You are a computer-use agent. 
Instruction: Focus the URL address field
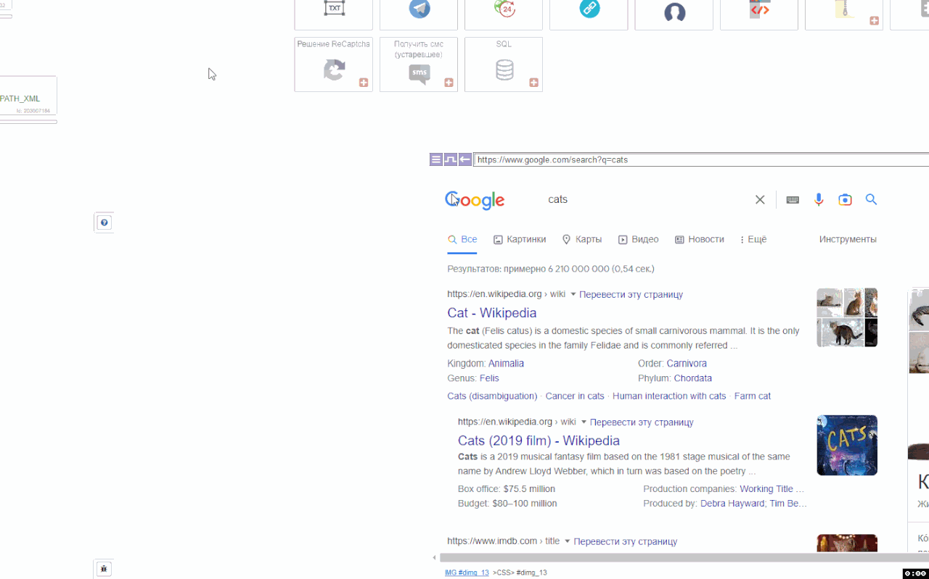701,159
